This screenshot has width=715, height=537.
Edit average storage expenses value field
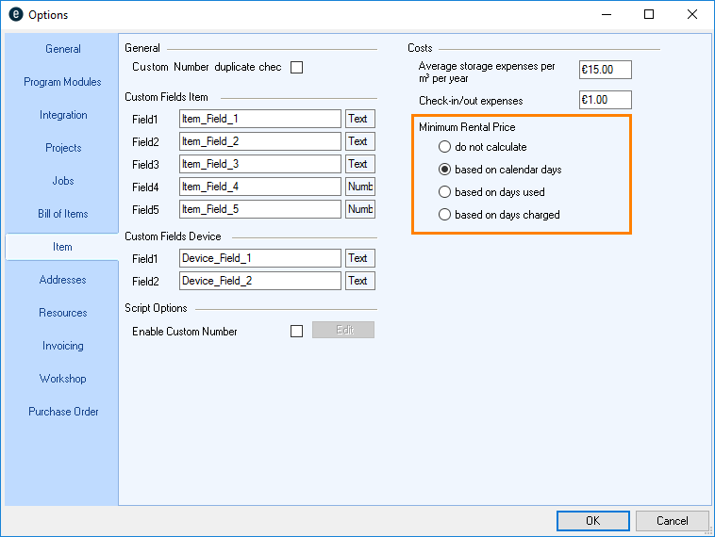pyautogui.click(x=605, y=70)
